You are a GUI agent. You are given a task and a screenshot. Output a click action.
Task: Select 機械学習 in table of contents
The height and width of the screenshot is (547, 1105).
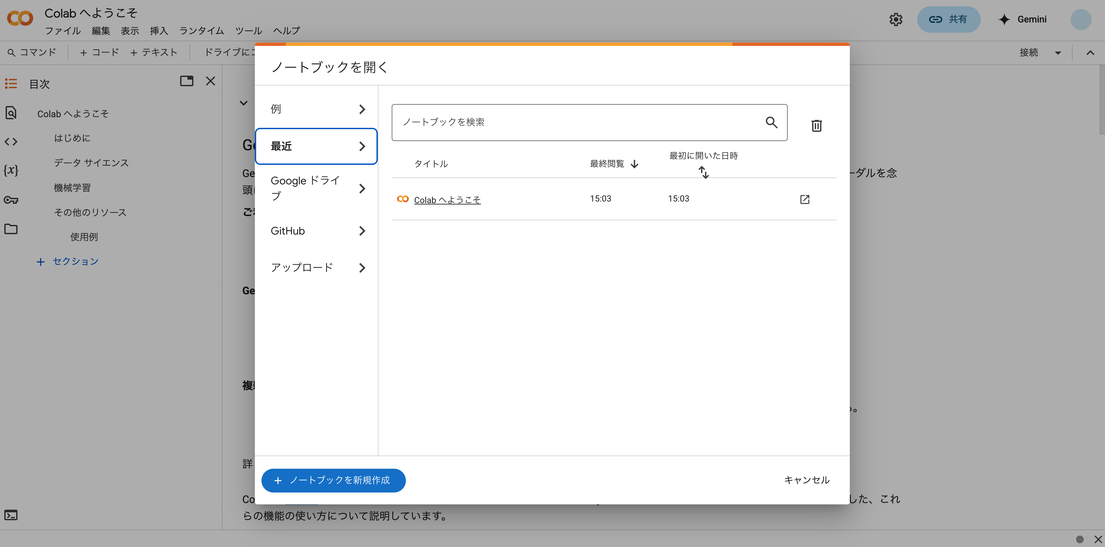(x=72, y=188)
